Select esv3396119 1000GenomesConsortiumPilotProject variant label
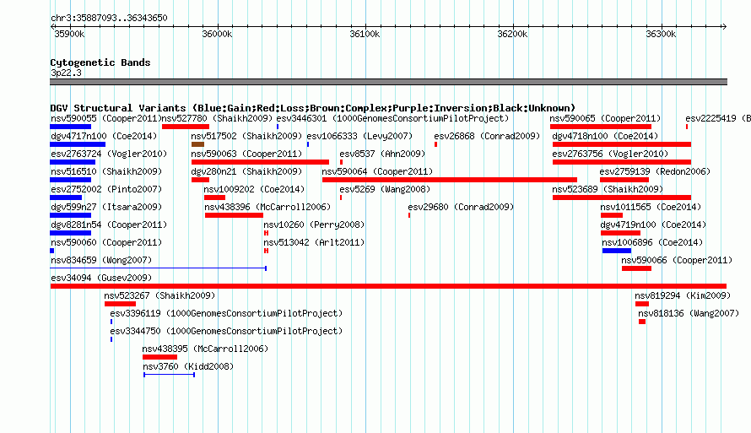751x433 pixels. click(x=226, y=313)
